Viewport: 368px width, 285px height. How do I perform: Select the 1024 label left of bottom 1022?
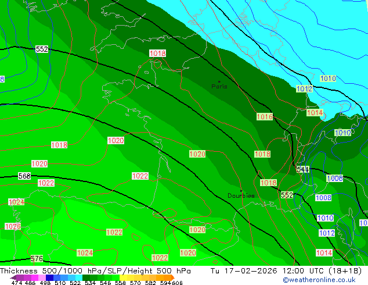click(85, 253)
